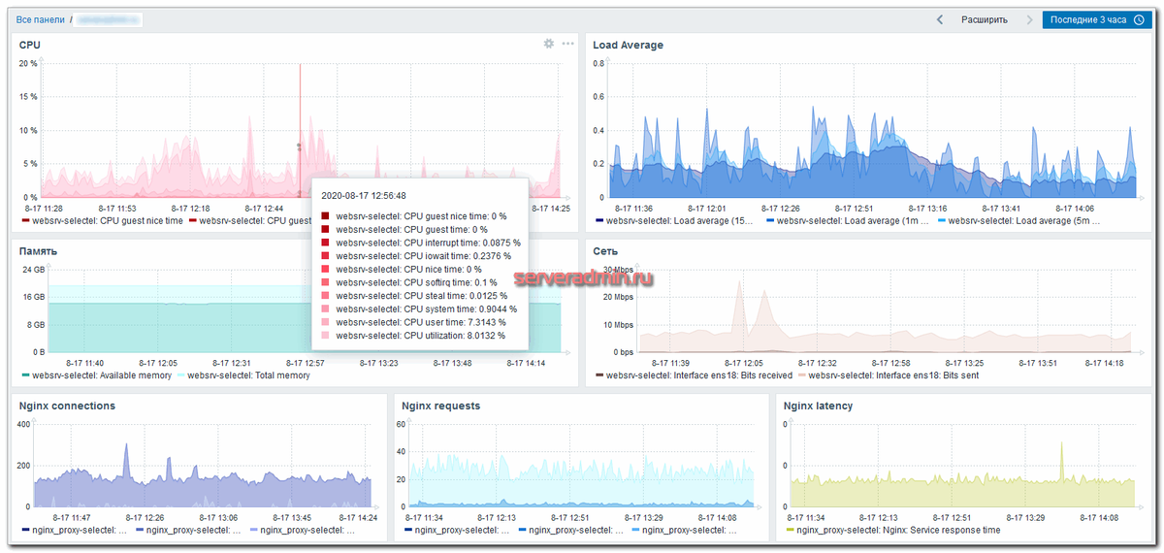Click the latency spike in Nginx latency graph

click(x=1061, y=461)
